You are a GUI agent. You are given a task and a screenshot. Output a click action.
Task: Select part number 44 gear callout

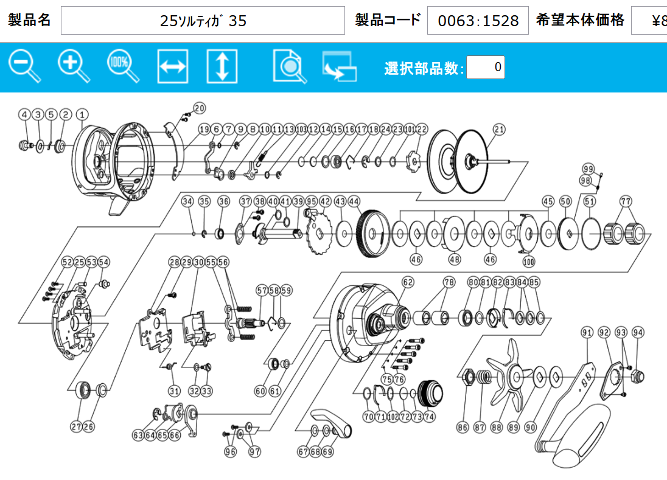click(354, 201)
